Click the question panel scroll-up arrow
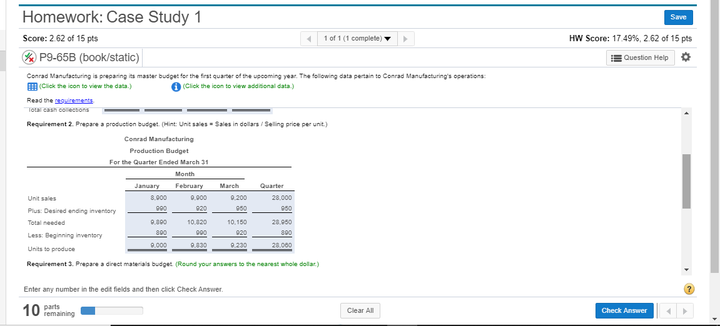 pyautogui.click(x=686, y=113)
